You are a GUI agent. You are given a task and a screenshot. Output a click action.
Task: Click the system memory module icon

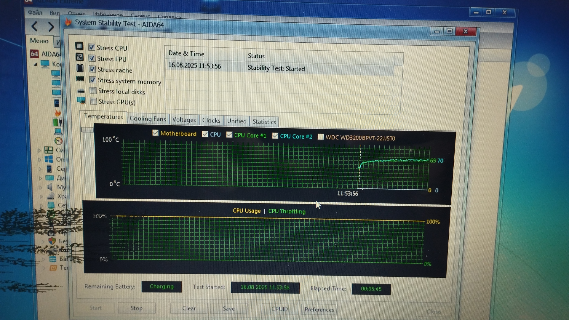click(80, 79)
